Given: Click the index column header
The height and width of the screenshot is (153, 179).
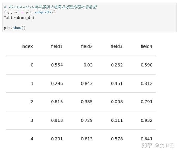Looking at the screenshot, I should 27,46.
